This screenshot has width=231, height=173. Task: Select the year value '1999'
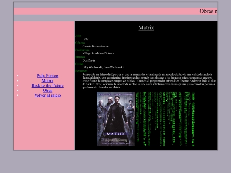(85, 39)
